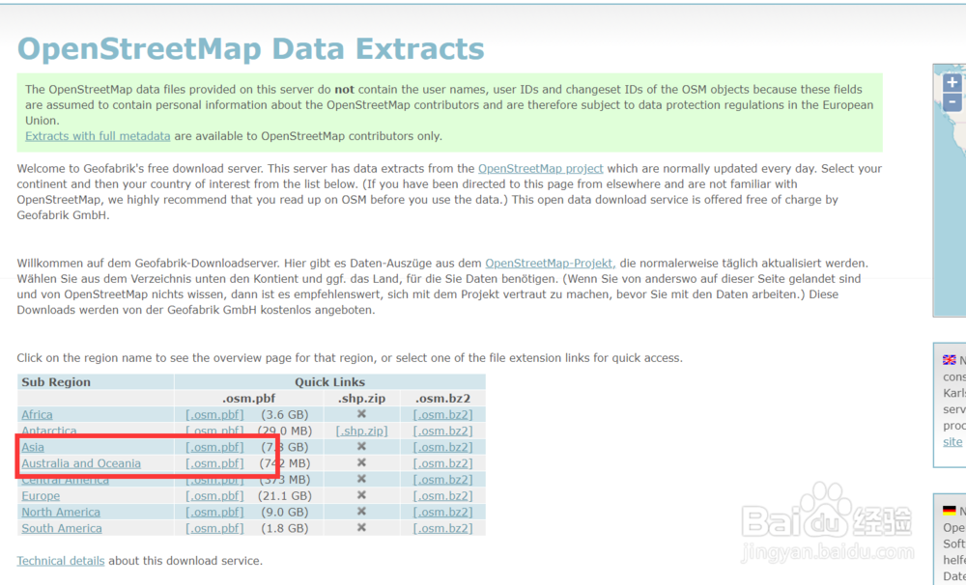Click the South America size 1.8 GB
This screenshot has height=585, width=966.
pyautogui.click(x=285, y=528)
